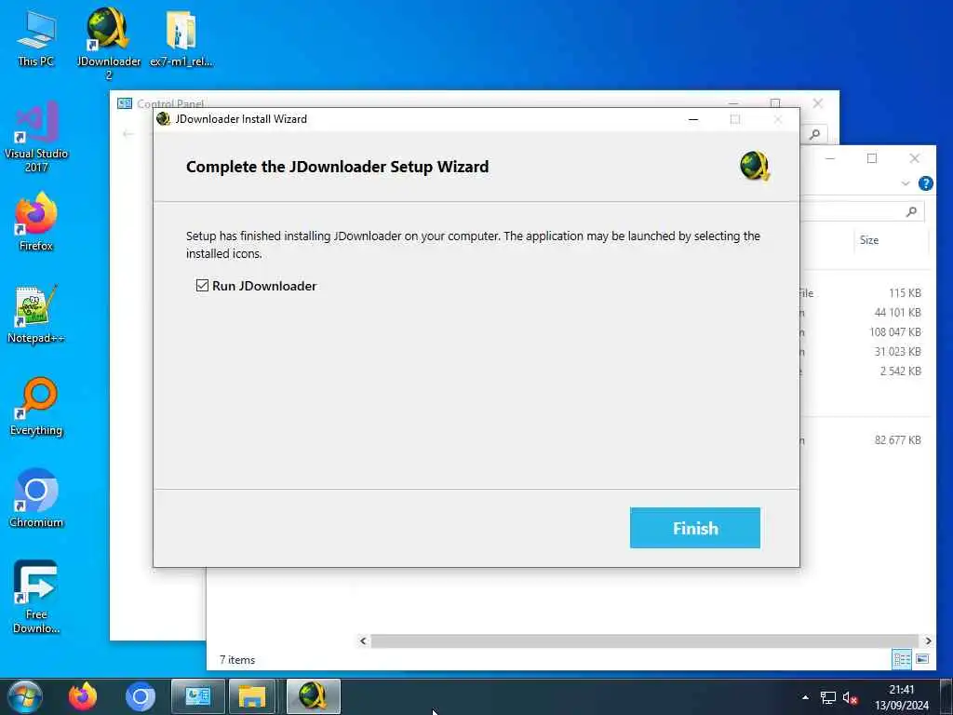This screenshot has width=953, height=715.
Task: Select the 44 101 KB file row
Action: click(x=866, y=313)
